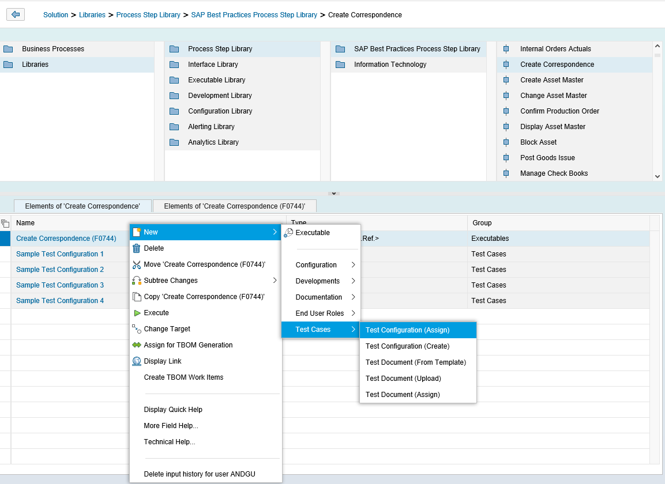Open the Sample Test Configuration 3 link

(60, 285)
